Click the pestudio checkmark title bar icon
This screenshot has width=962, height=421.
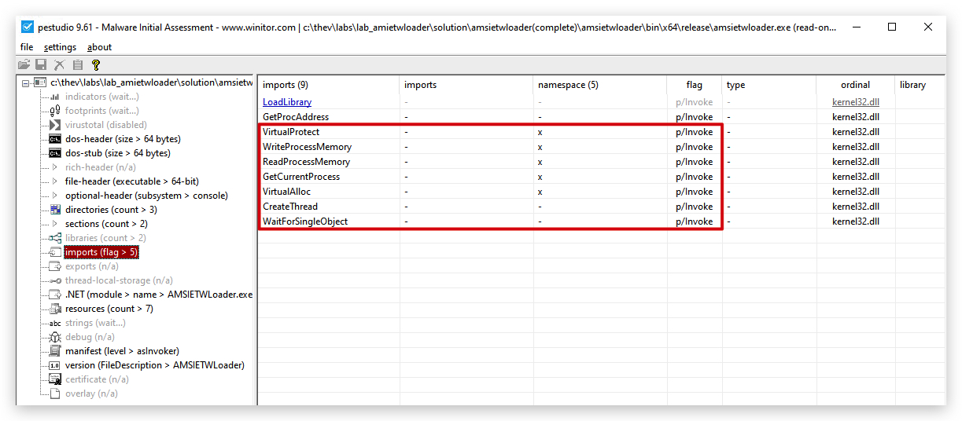click(x=28, y=27)
